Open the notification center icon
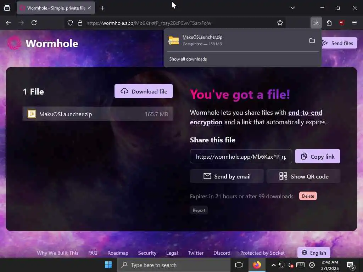363x272 pixels. pos(351,265)
